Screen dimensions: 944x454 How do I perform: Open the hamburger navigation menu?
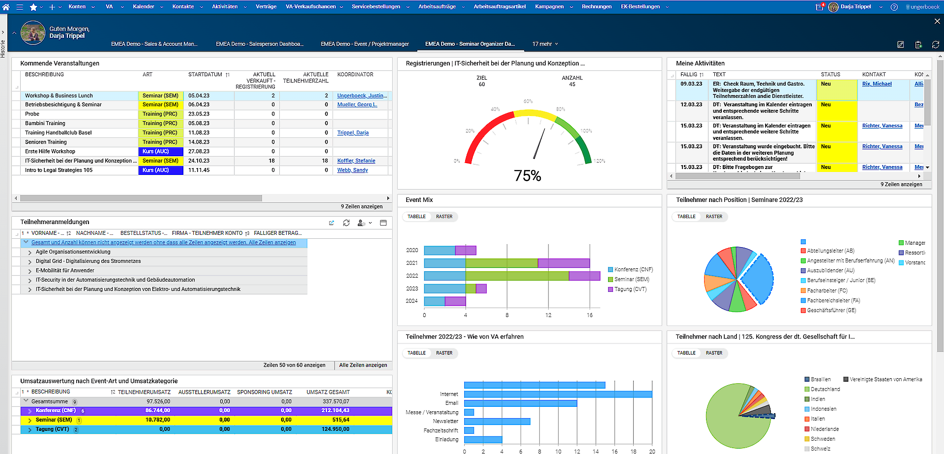point(20,7)
